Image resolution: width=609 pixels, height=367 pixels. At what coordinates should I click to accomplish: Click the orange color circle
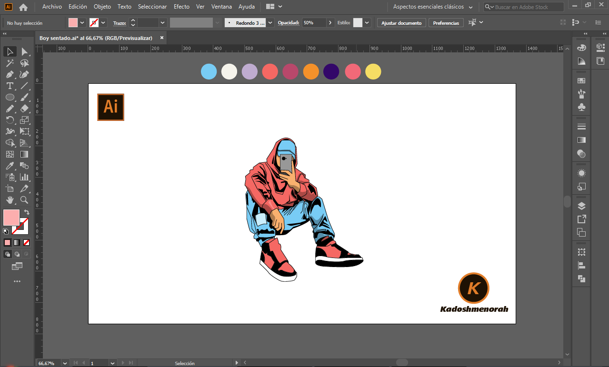pos(311,71)
